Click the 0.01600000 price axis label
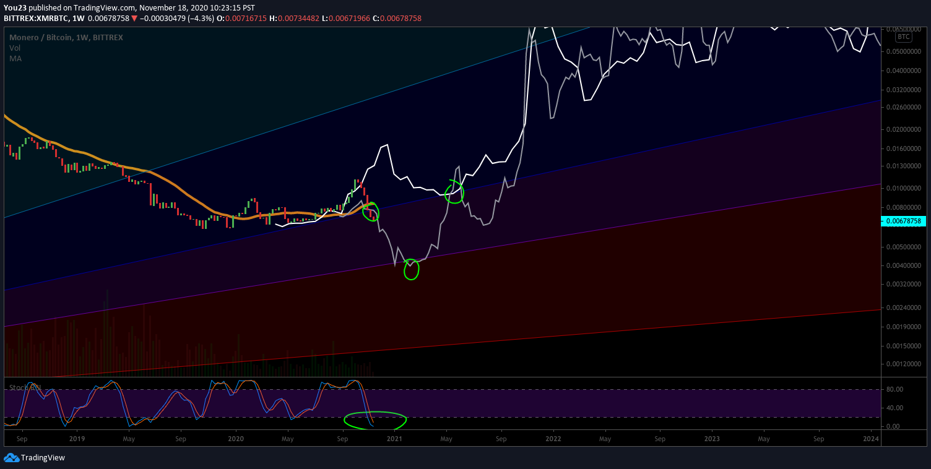The image size is (931, 469). (x=903, y=148)
